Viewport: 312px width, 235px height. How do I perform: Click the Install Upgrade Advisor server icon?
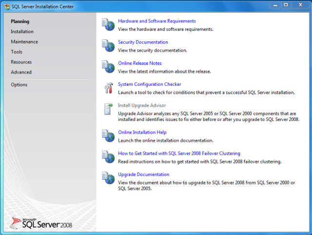108,109
